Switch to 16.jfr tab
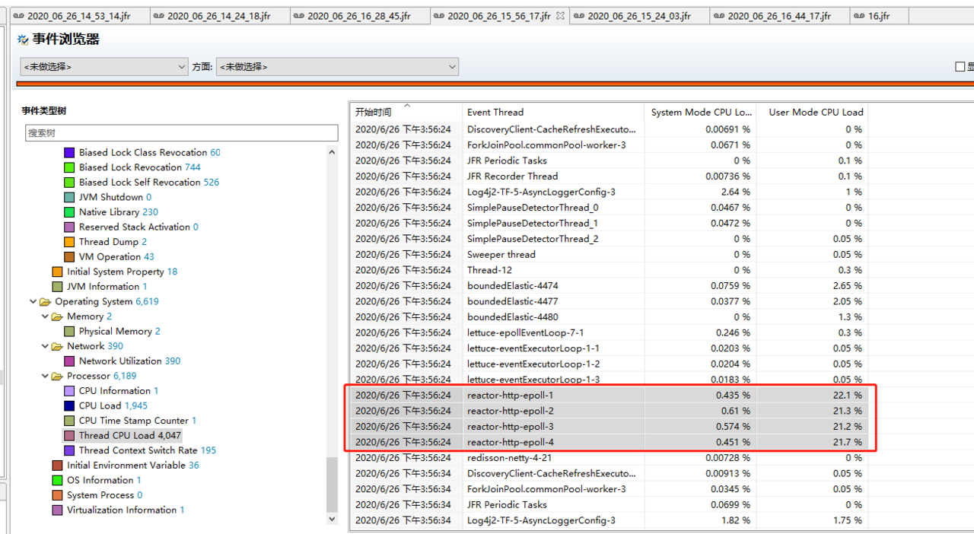The height and width of the screenshot is (534, 974). 879,16
